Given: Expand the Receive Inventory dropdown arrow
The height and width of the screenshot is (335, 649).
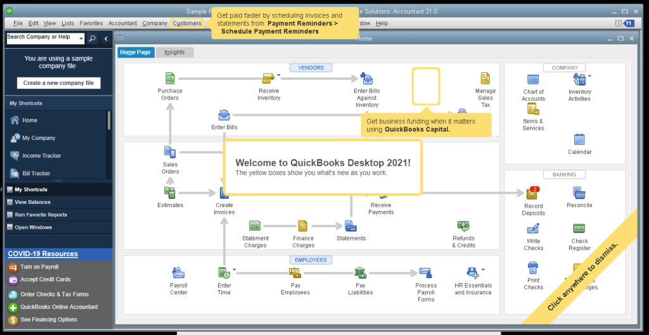Looking at the screenshot, I should [279, 75].
